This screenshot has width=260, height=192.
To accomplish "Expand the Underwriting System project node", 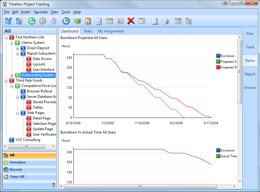I will pyautogui.click(x=12, y=75).
